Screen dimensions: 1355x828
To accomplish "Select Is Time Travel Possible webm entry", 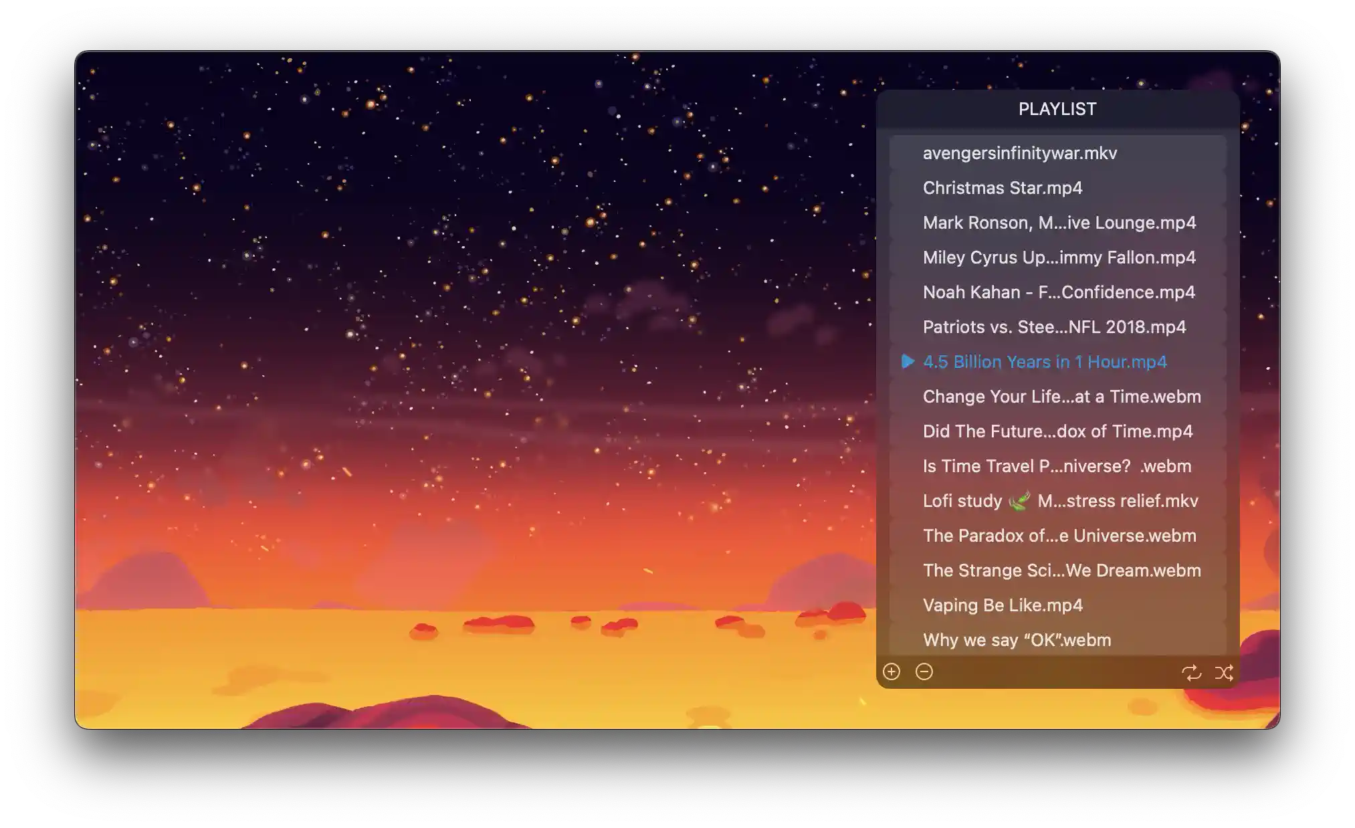I will click(x=1057, y=466).
